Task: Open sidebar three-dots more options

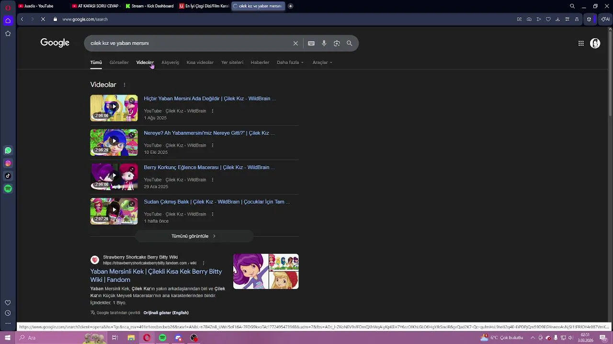Action: (x=8, y=323)
